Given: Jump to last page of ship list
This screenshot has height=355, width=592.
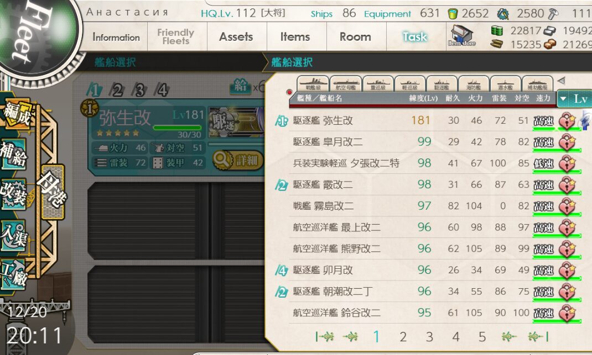Looking at the screenshot, I should coord(538,336).
